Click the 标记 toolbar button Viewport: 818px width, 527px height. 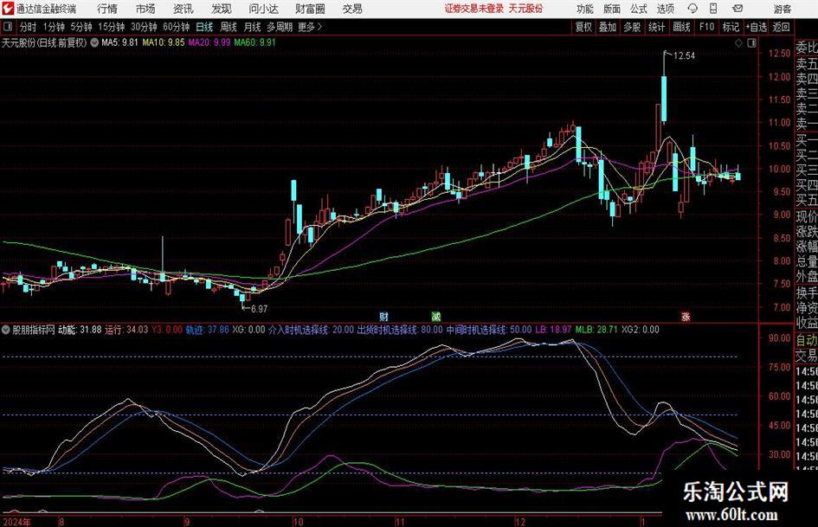(x=731, y=27)
